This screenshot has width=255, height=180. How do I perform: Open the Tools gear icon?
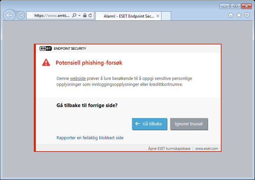click(x=247, y=15)
